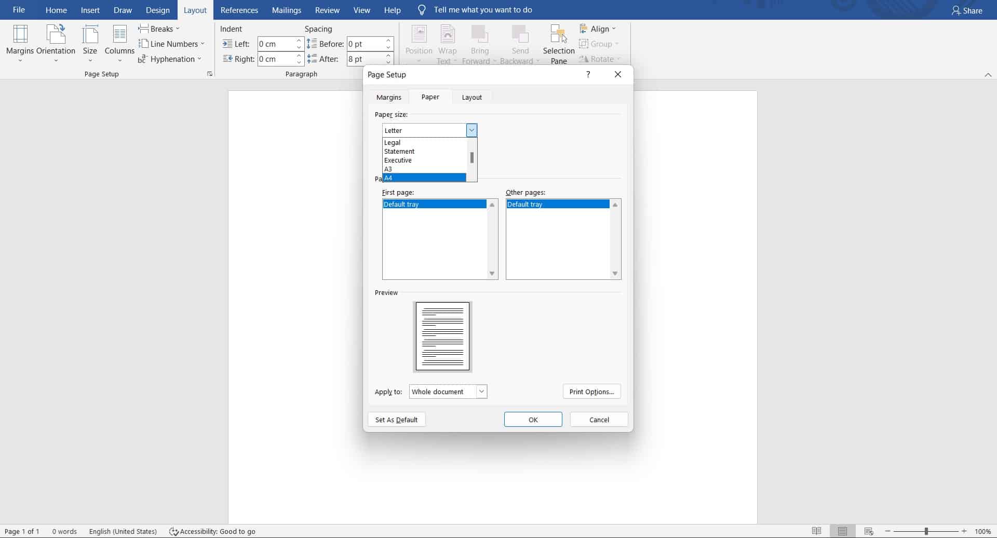Decrease the Right indent value

point(299,62)
